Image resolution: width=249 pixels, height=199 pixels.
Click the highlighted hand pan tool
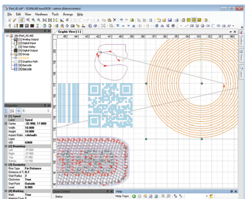pyautogui.click(x=21, y=20)
